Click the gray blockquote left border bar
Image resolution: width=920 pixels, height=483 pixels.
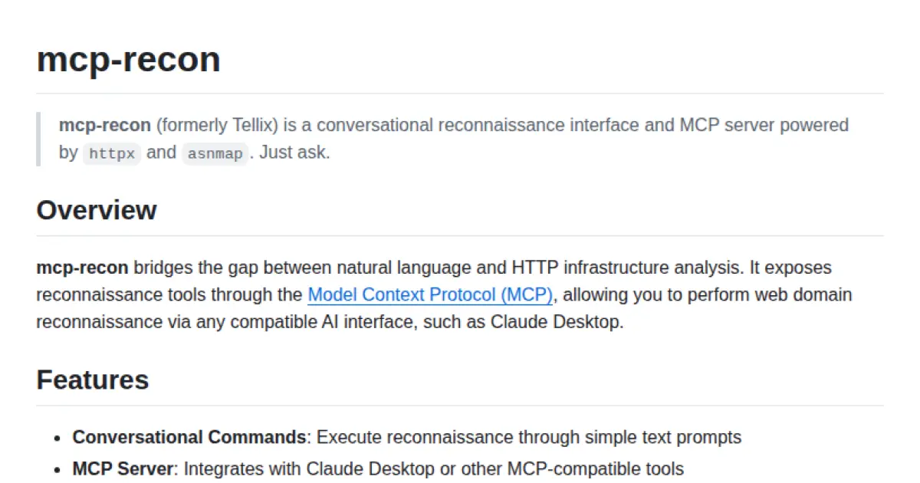38,139
